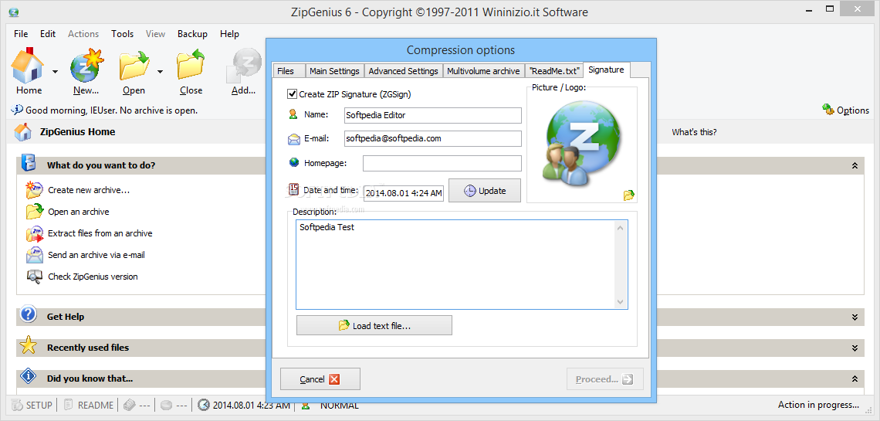Screen dimensions: 880x421
Task: Click the person icon beside Name
Action: (x=293, y=114)
